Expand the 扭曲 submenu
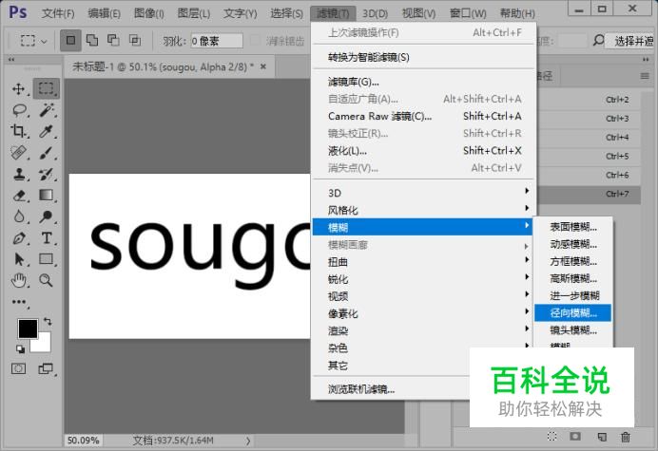This screenshot has height=451, width=658. (x=424, y=261)
